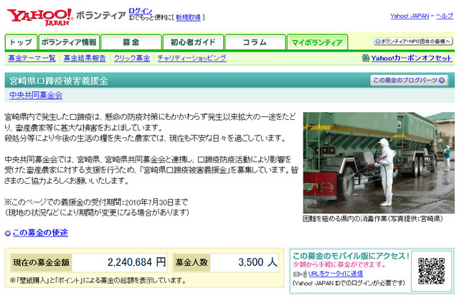This screenshot has width=459, height=306.
Task: Click the Yahoo! JAPAN logo
Action: coord(40,17)
